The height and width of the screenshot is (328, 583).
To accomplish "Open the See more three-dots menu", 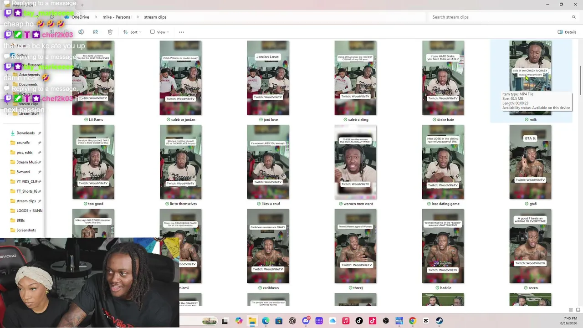I will 181,32.
